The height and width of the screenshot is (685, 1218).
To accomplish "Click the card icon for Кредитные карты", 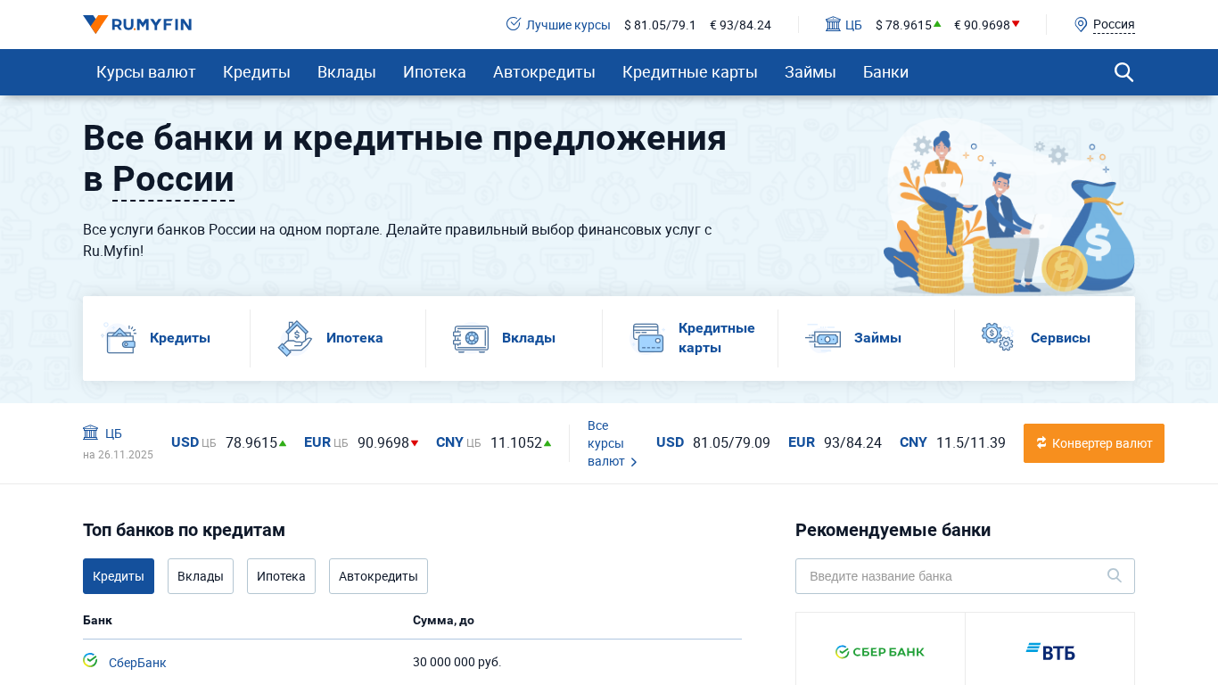I will pyautogui.click(x=647, y=338).
